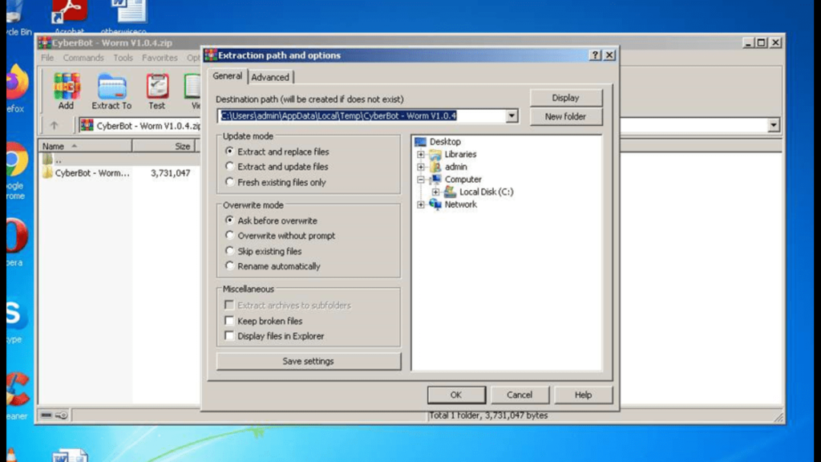Viewport: 821px width, 462px height.
Task: Select Fresh existing files only option
Action: [x=229, y=182]
